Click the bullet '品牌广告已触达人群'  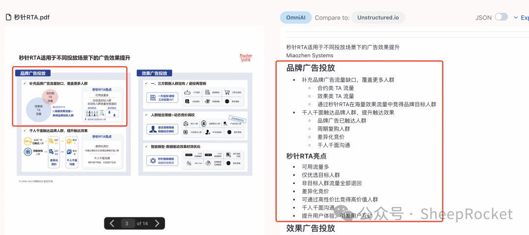tap(342, 120)
